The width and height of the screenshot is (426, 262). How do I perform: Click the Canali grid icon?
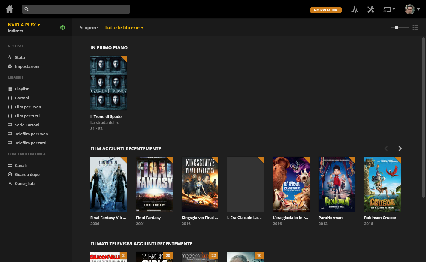(x=10, y=165)
